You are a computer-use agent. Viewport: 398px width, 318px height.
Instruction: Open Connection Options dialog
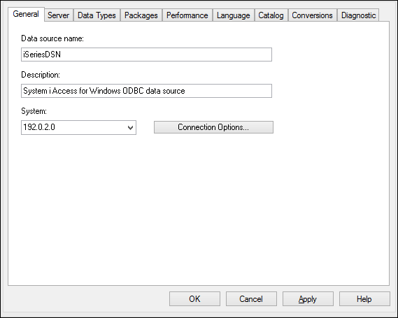pos(213,127)
